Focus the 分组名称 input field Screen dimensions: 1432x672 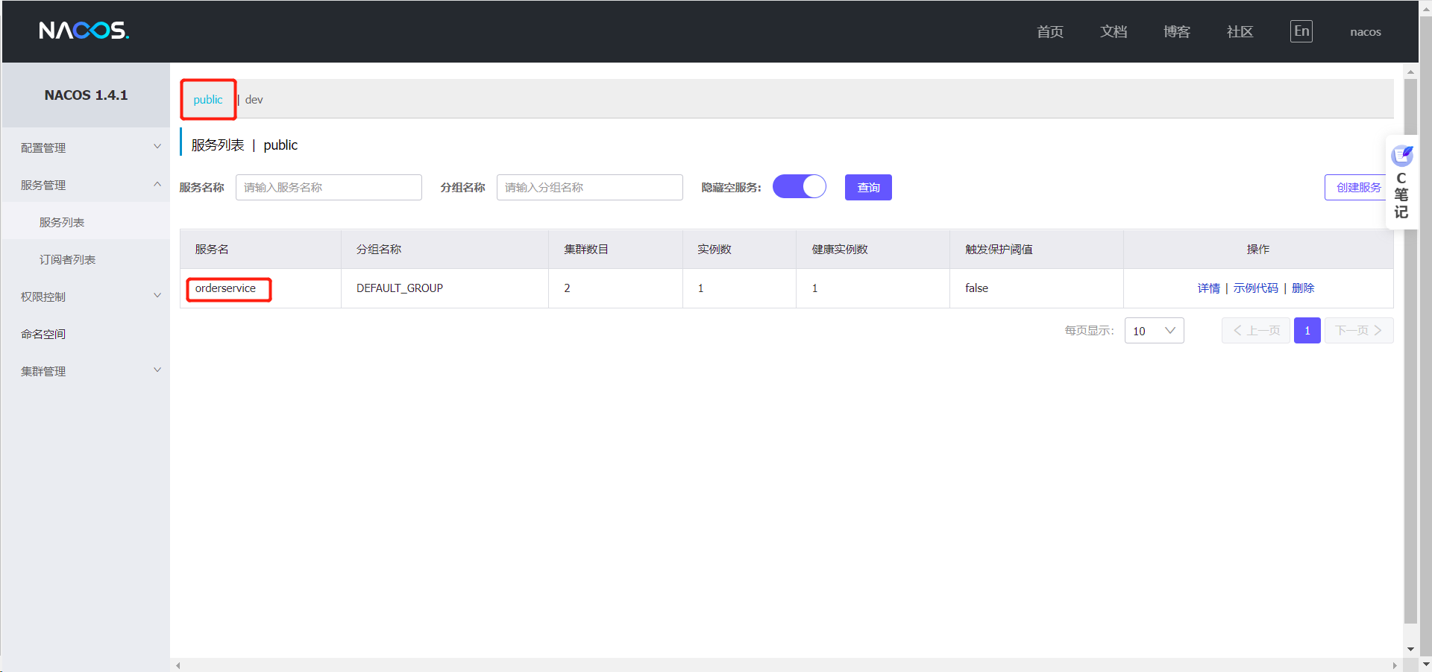(x=590, y=187)
